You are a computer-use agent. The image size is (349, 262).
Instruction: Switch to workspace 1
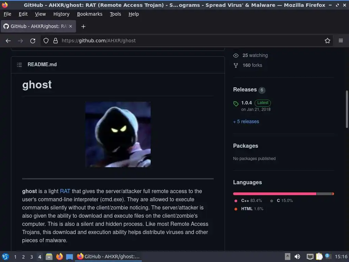coord(15,257)
